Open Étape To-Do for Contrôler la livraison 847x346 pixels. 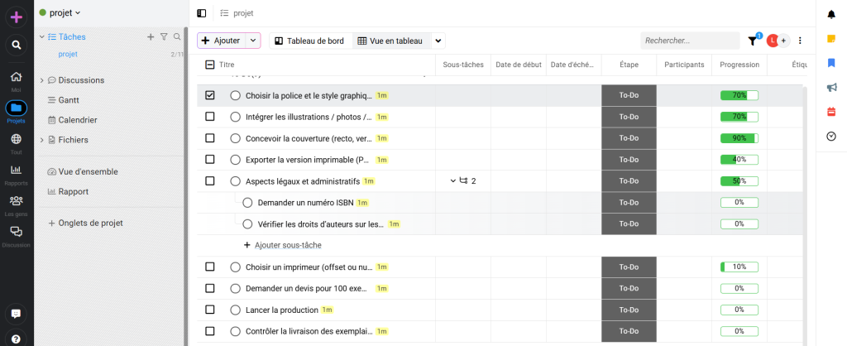(x=629, y=331)
